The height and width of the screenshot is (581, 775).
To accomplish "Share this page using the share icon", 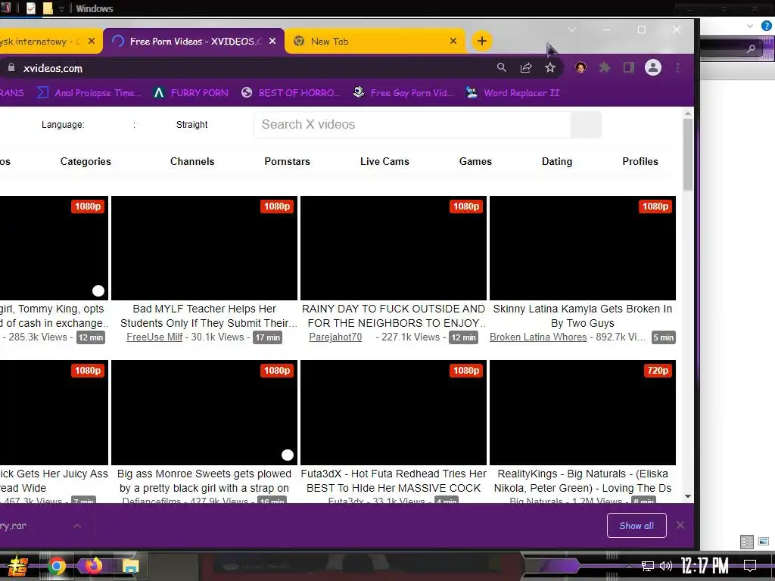I will tap(526, 67).
